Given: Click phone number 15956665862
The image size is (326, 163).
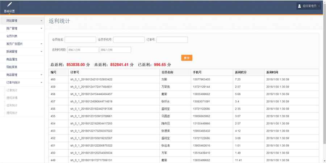Looking at the screenshot, I should tap(201, 116).
